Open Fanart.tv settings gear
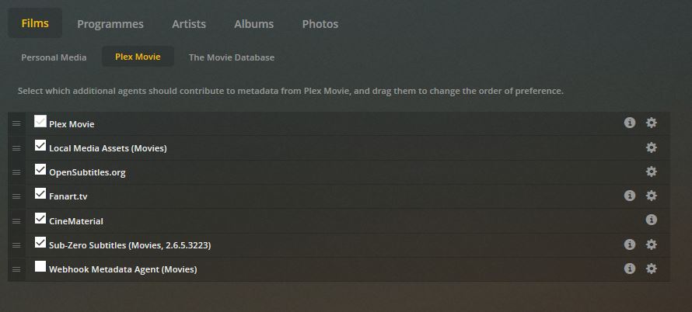 (x=652, y=196)
